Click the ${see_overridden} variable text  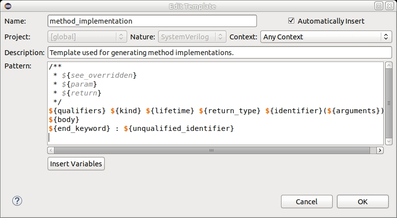pos(99,75)
